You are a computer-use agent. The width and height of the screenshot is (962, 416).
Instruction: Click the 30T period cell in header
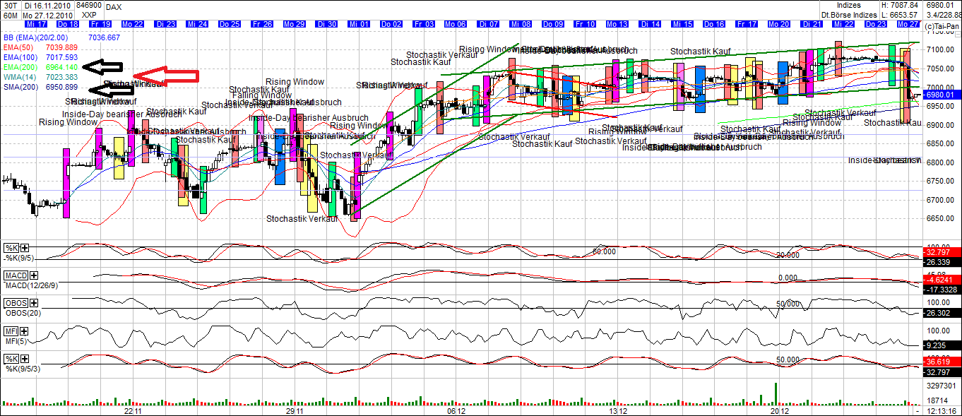10,5
